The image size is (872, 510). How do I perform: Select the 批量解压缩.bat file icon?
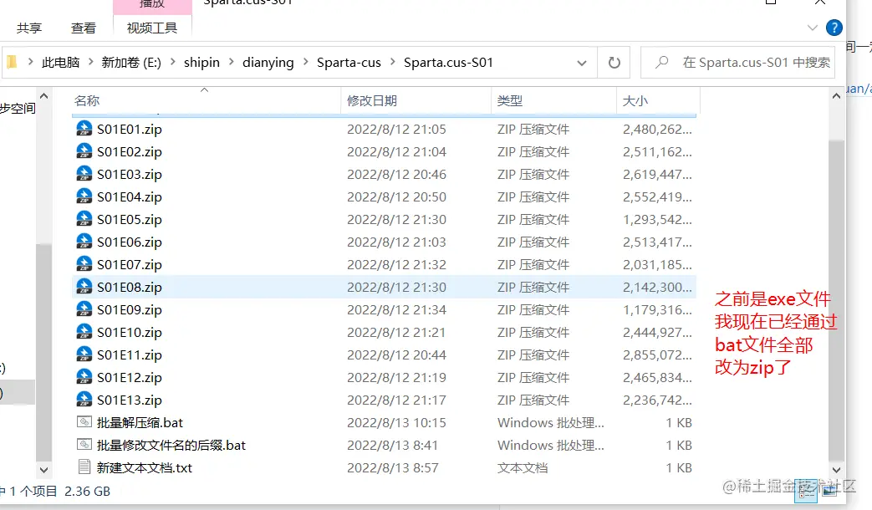tap(84, 422)
